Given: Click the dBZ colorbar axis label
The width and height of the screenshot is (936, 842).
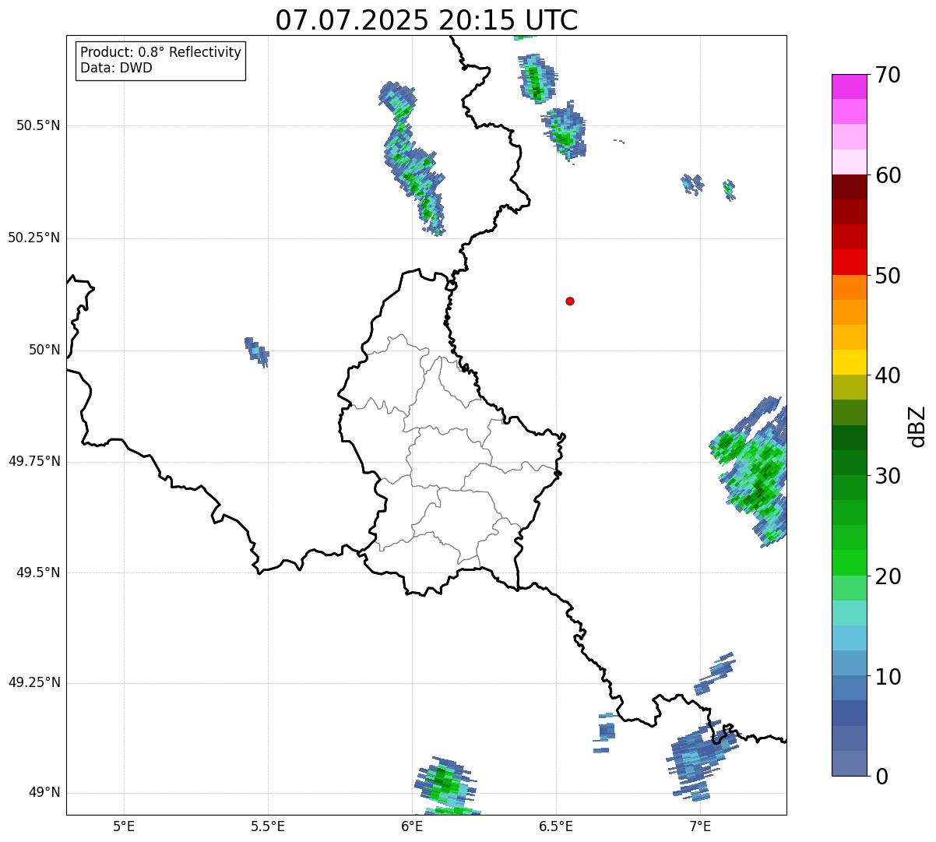Looking at the screenshot, I should [x=917, y=426].
